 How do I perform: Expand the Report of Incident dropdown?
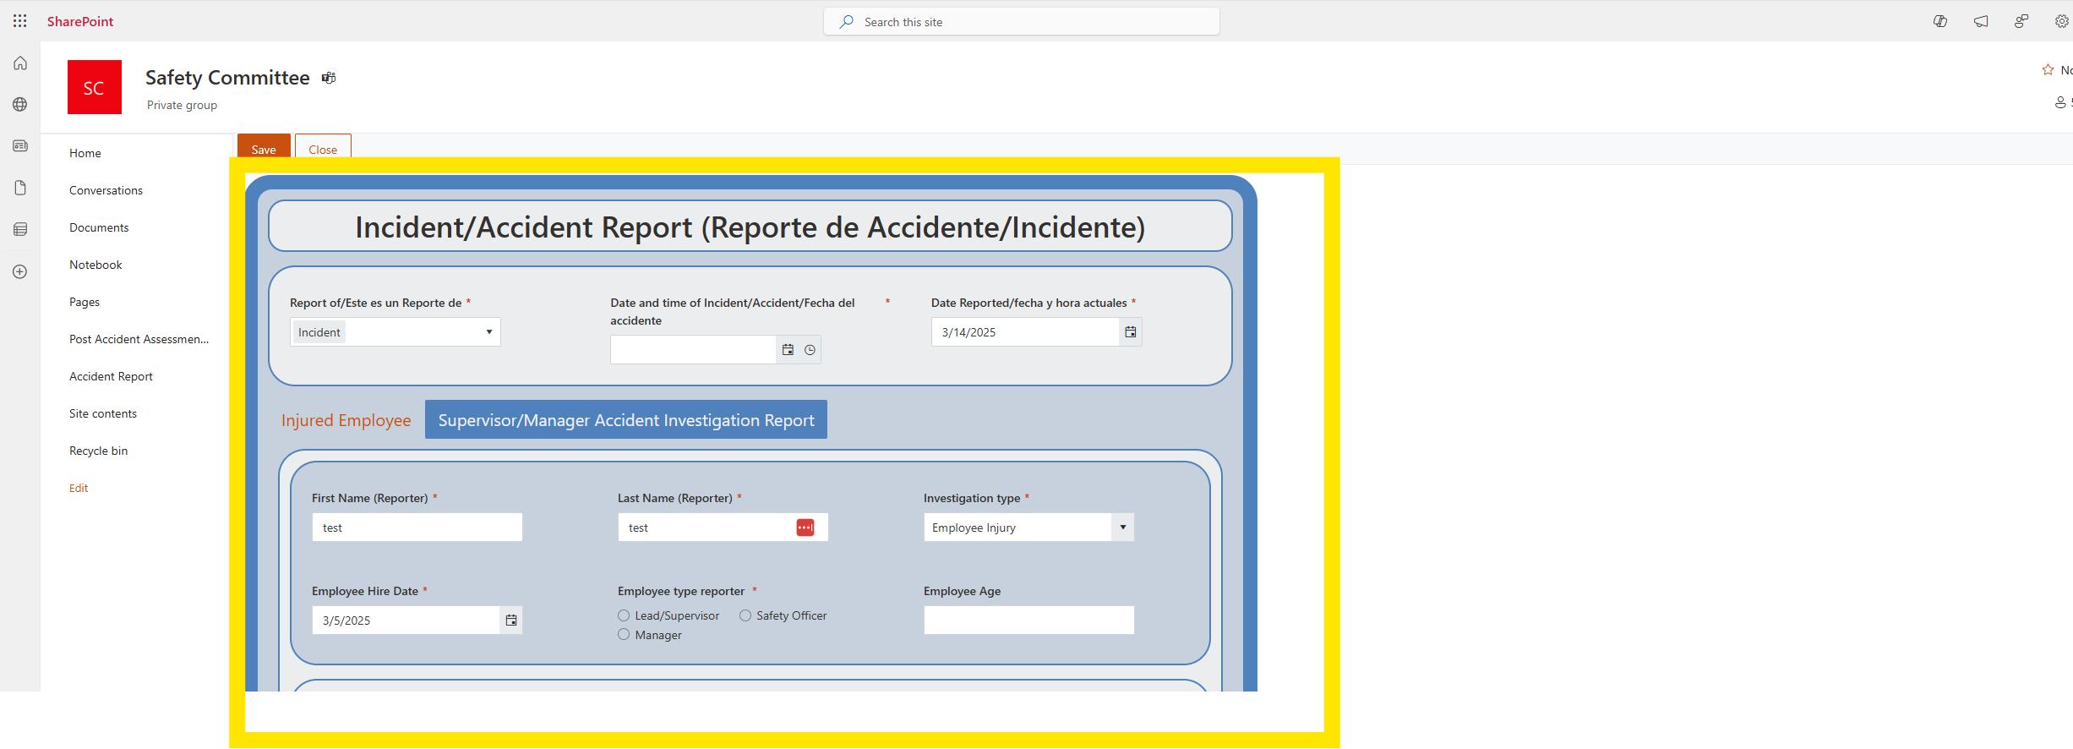tap(488, 332)
